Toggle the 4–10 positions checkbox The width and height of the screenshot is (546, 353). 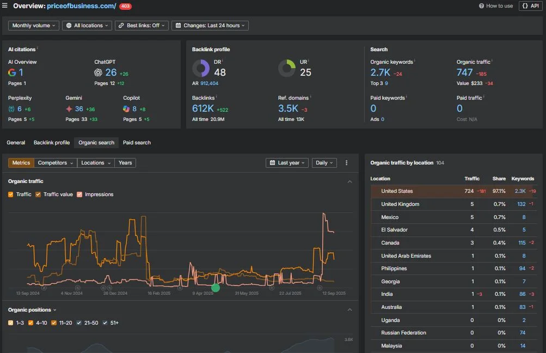point(30,322)
